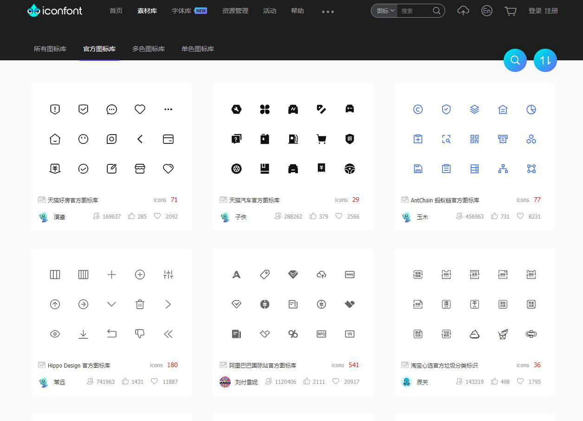Open author 辰关 profile avatar

407,382
